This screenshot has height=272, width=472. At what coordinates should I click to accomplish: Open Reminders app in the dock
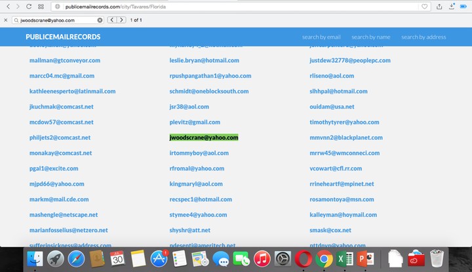pos(180,258)
